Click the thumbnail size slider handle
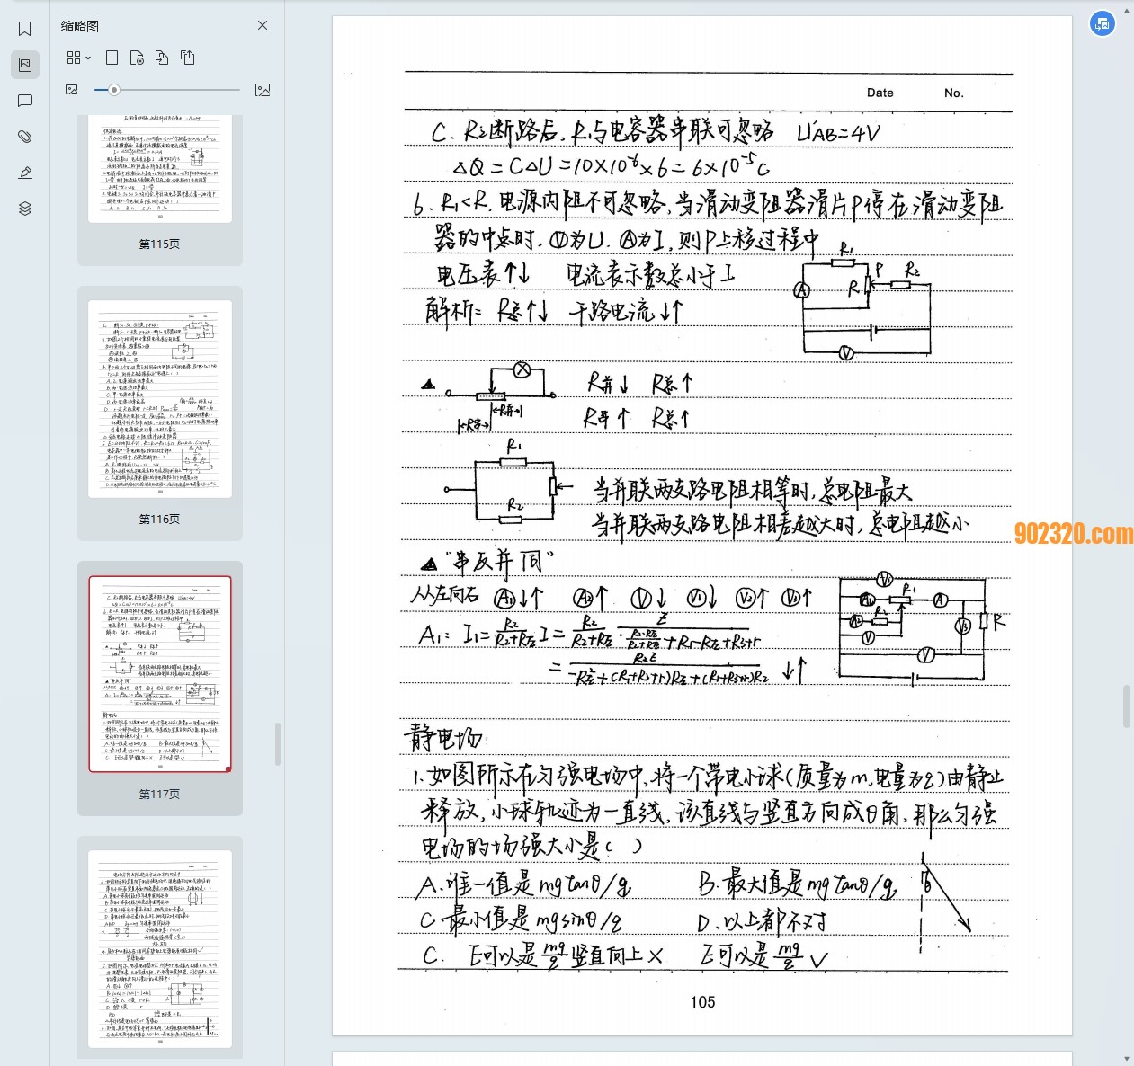 click(x=113, y=90)
